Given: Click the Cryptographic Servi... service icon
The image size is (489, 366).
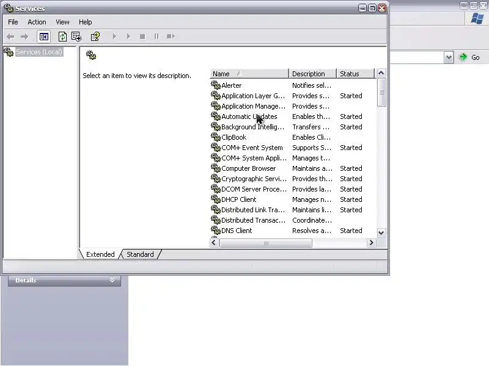Looking at the screenshot, I should coord(216,178).
